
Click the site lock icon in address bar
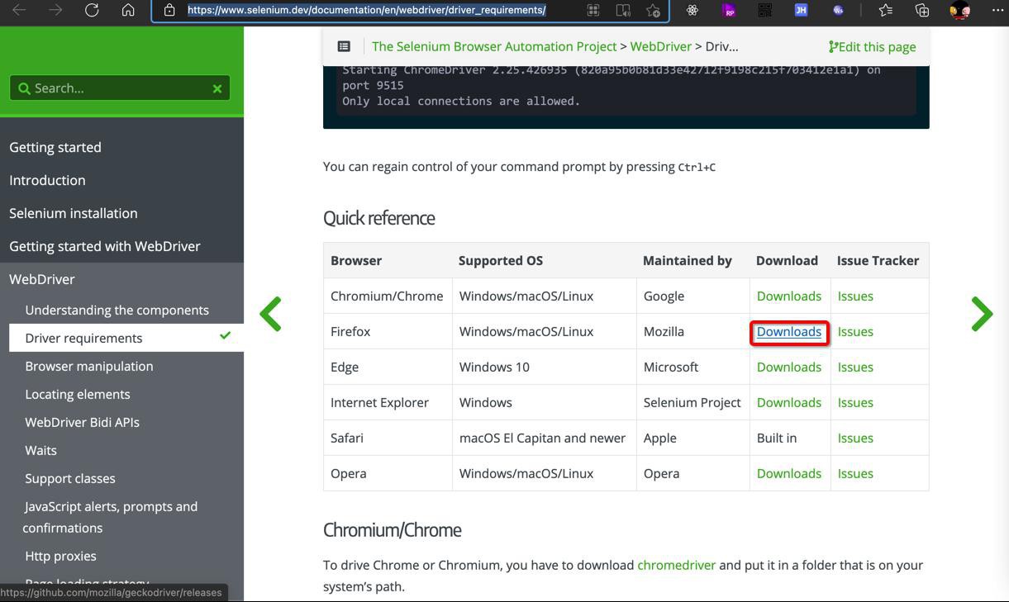pyautogui.click(x=169, y=10)
